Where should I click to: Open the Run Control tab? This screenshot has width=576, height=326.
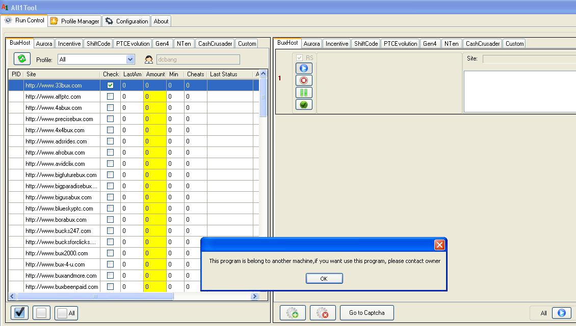(x=24, y=20)
